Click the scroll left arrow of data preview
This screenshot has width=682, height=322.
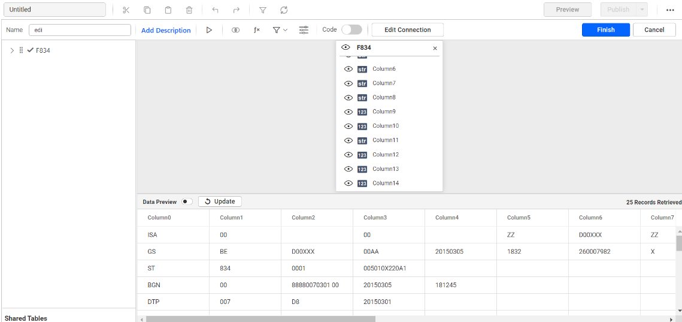click(x=141, y=320)
